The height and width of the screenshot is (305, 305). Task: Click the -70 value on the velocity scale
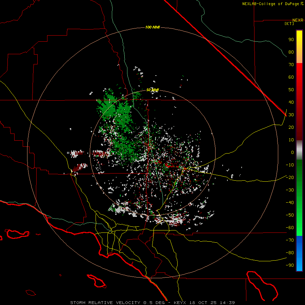click(290, 240)
